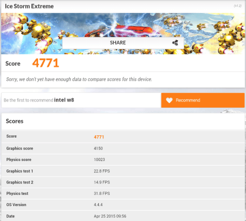Click the large orange 4771 score
Viewport: 246px width, 221px height.
(x=45, y=63)
